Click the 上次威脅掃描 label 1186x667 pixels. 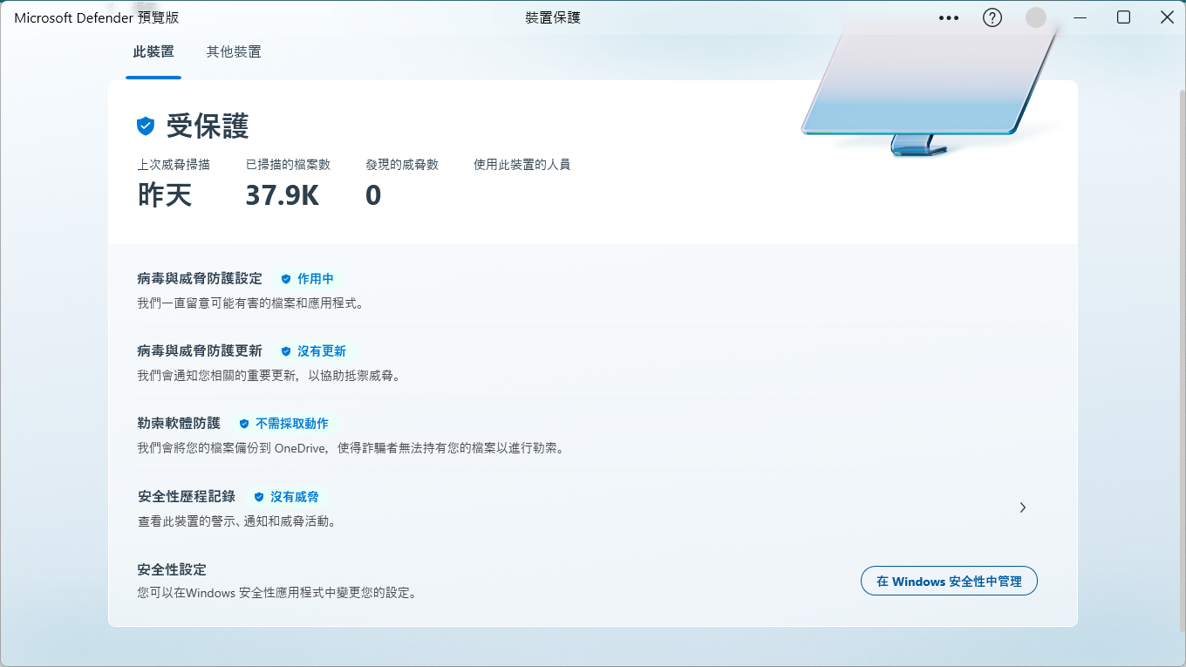coord(174,164)
